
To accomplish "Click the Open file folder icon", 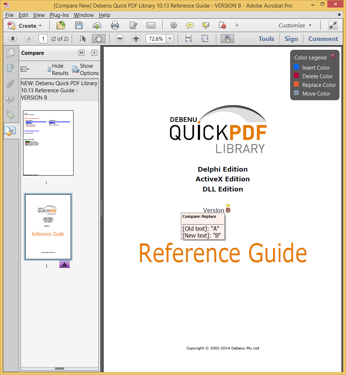I will tap(61, 25).
